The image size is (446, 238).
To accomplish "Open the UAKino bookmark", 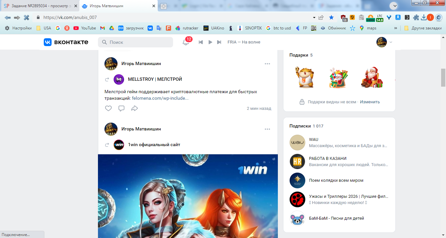I will (x=214, y=28).
